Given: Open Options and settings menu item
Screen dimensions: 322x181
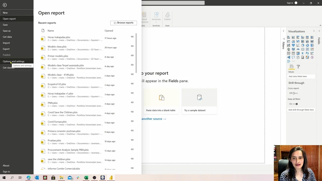Looking at the screenshot, I should (14, 61).
